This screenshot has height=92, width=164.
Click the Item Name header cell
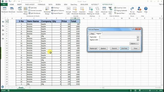[x=34, y=21]
